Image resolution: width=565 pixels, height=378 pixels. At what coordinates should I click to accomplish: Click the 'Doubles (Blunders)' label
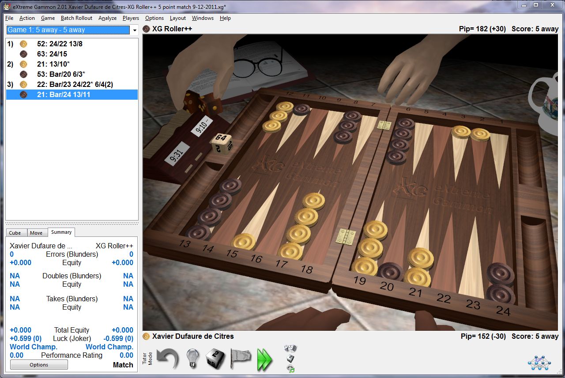pos(72,276)
